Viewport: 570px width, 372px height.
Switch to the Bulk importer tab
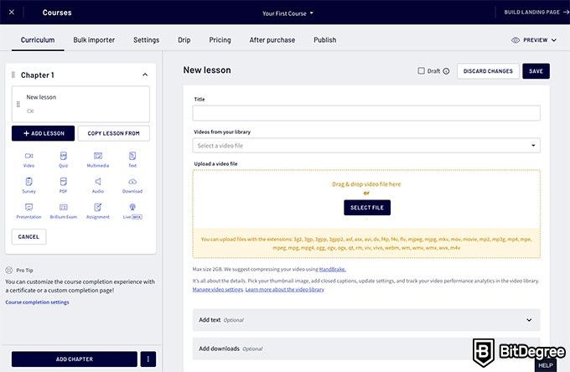click(94, 40)
